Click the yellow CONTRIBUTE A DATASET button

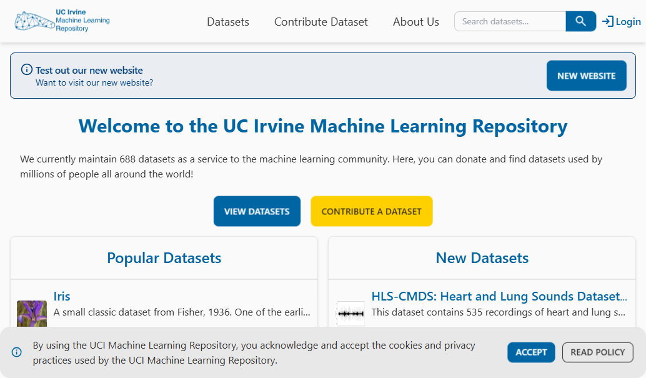click(371, 211)
